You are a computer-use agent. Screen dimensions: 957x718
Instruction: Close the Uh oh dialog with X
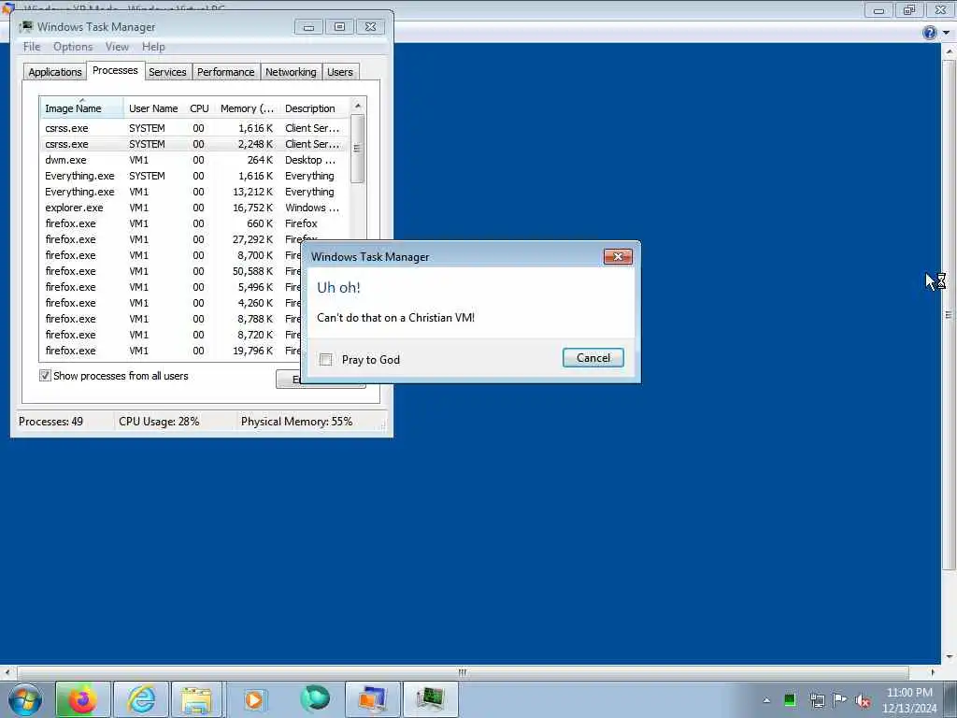pos(618,256)
